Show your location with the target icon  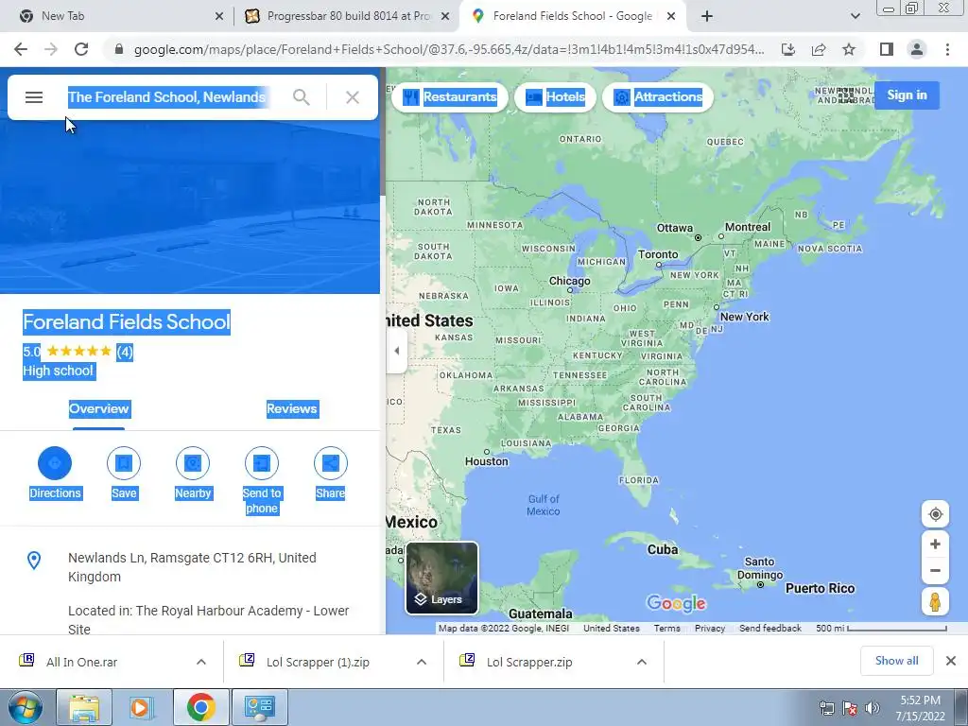click(x=935, y=514)
